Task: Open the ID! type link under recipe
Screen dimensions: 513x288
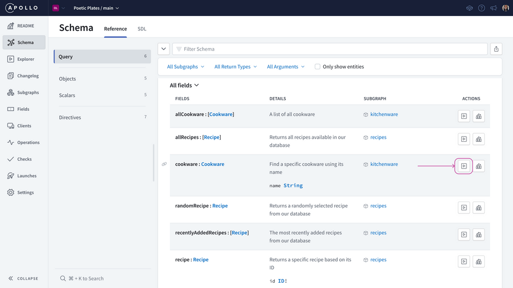Action: click(x=283, y=281)
